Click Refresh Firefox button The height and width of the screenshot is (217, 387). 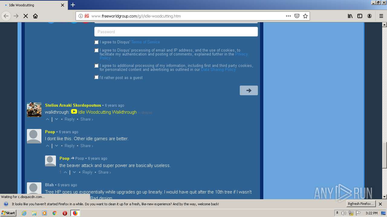click(x=361, y=204)
